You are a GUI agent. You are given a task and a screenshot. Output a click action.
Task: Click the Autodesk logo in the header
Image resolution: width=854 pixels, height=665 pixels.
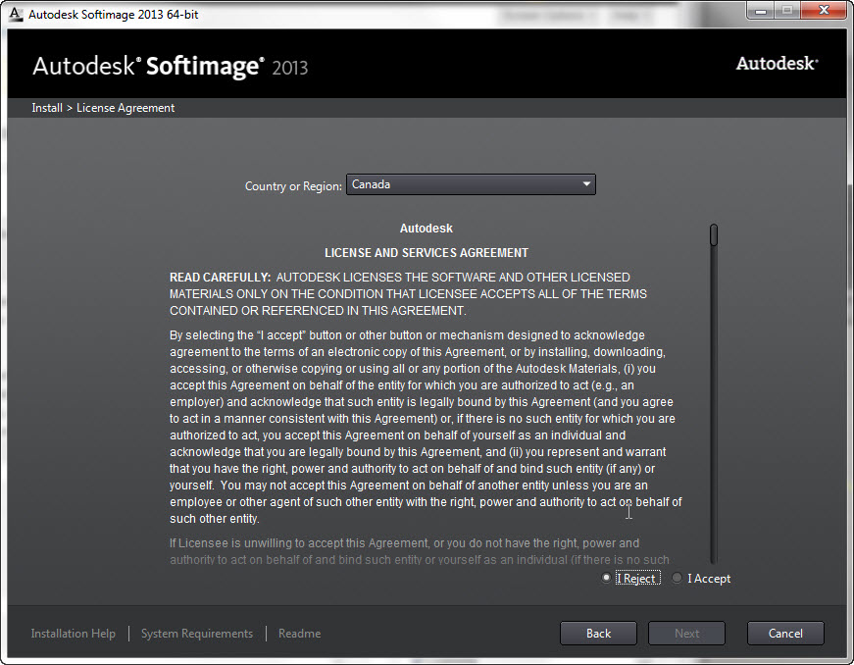(x=777, y=64)
